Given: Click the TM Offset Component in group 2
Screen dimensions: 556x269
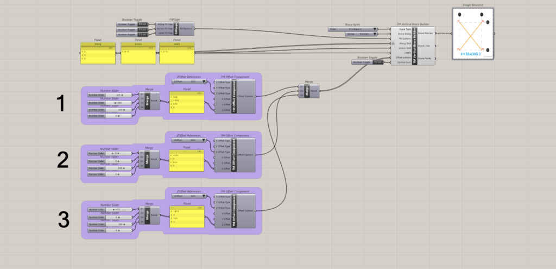Looking at the screenshot, I should coord(234,154).
